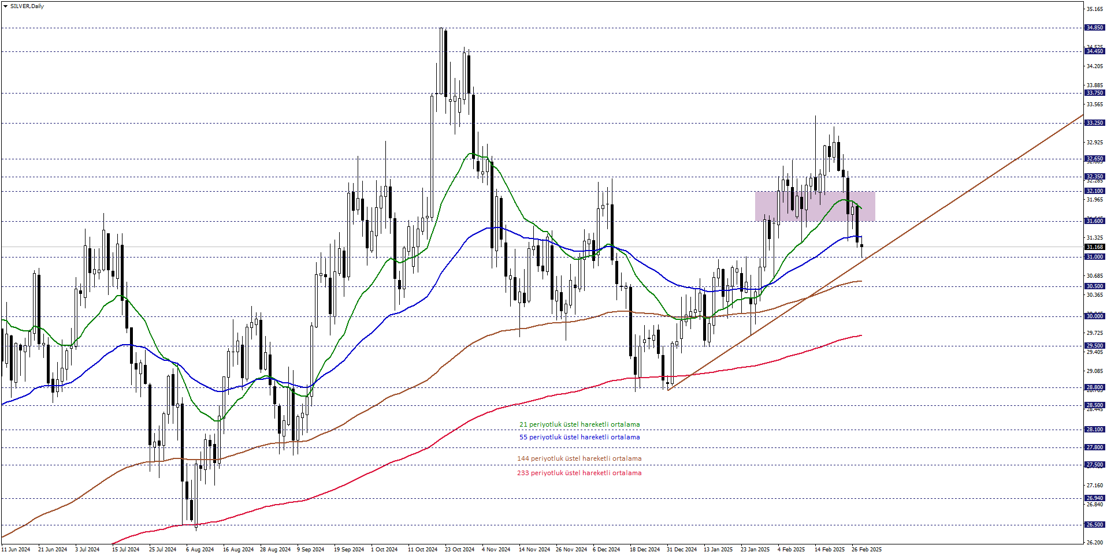The height and width of the screenshot is (556, 1107).
Task: Click the brown legend text '144 periyotluk üstel hareketli ortalama'
Action: click(579, 458)
